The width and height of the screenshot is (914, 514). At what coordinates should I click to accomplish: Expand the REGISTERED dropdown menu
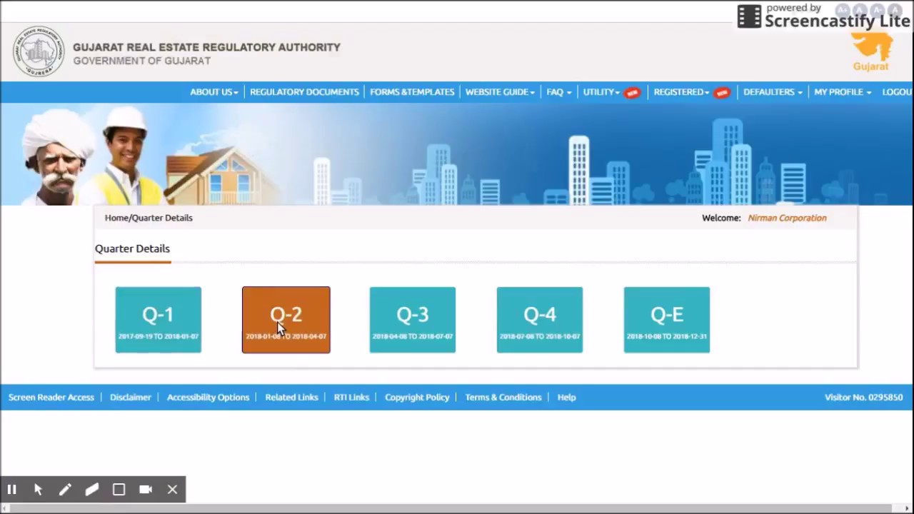click(x=681, y=92)
